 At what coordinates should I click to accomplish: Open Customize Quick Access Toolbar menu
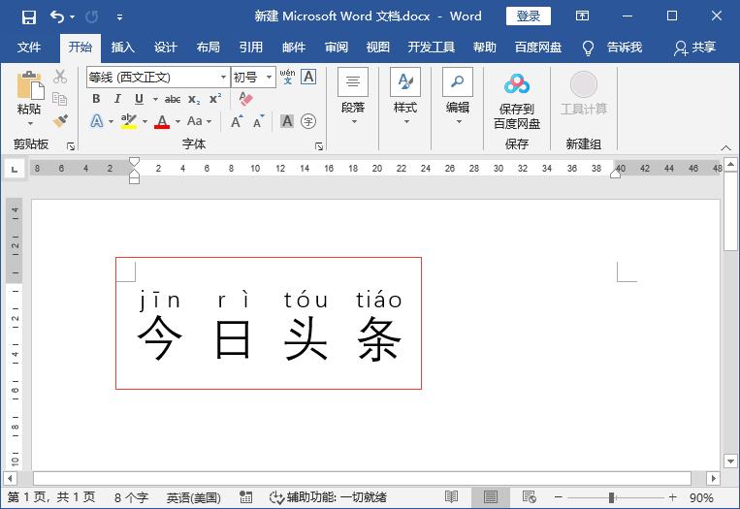click(120, 17)
